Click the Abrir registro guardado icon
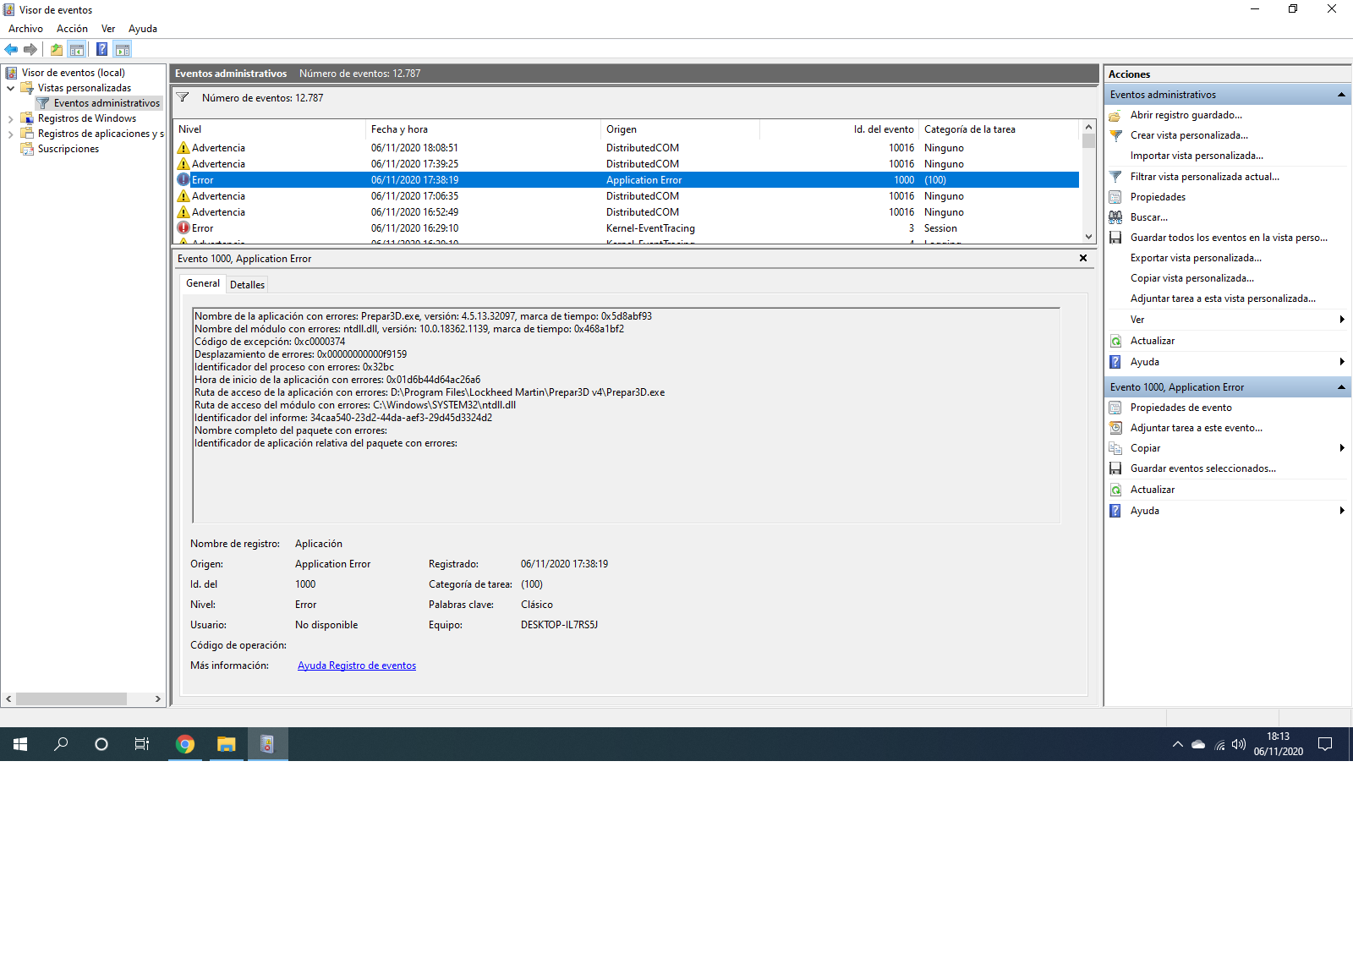 1115,115
